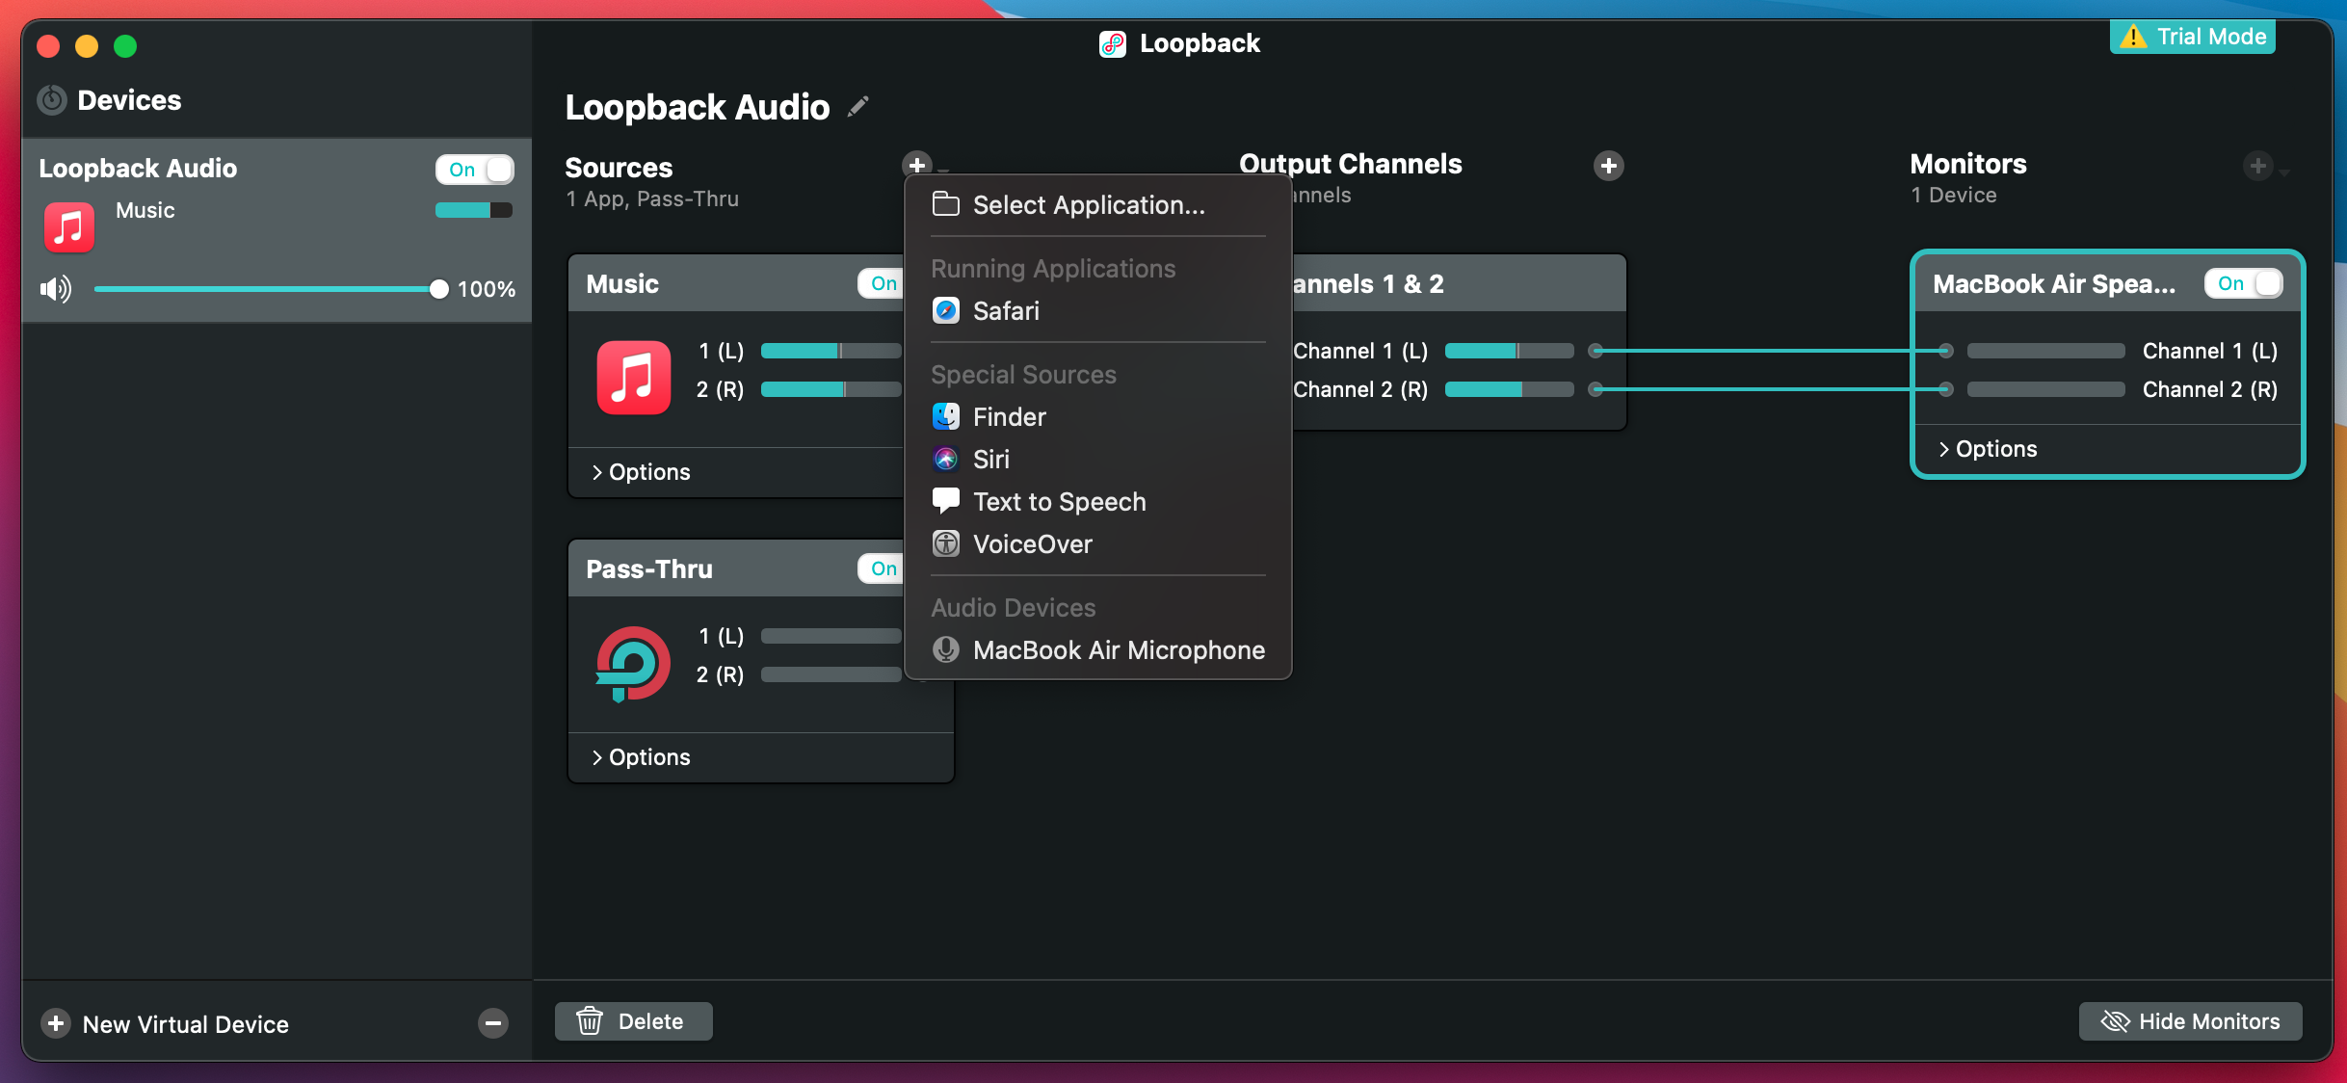2347x1083 pixels.
Task: Click the Music 1 (L) level meter
Action: pos(831,351)
